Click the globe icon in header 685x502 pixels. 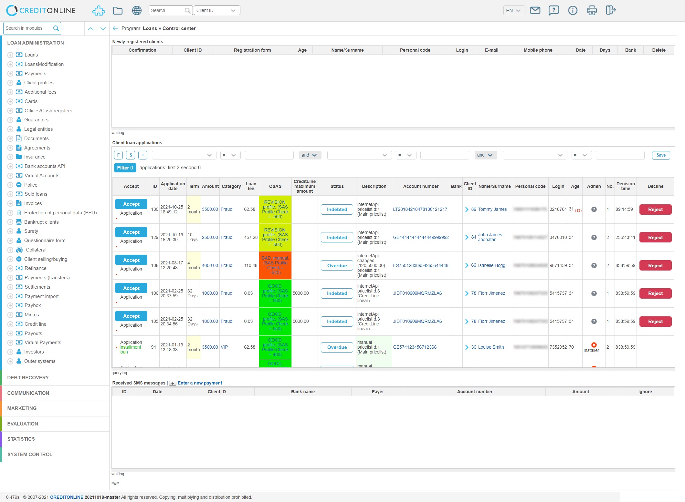[x=137, y=11]
